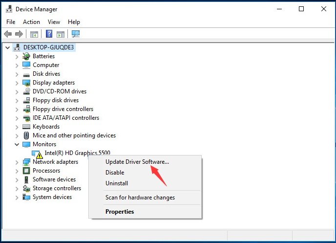Select the IDE ATA/ATAPI controllers label

(66, 118)
